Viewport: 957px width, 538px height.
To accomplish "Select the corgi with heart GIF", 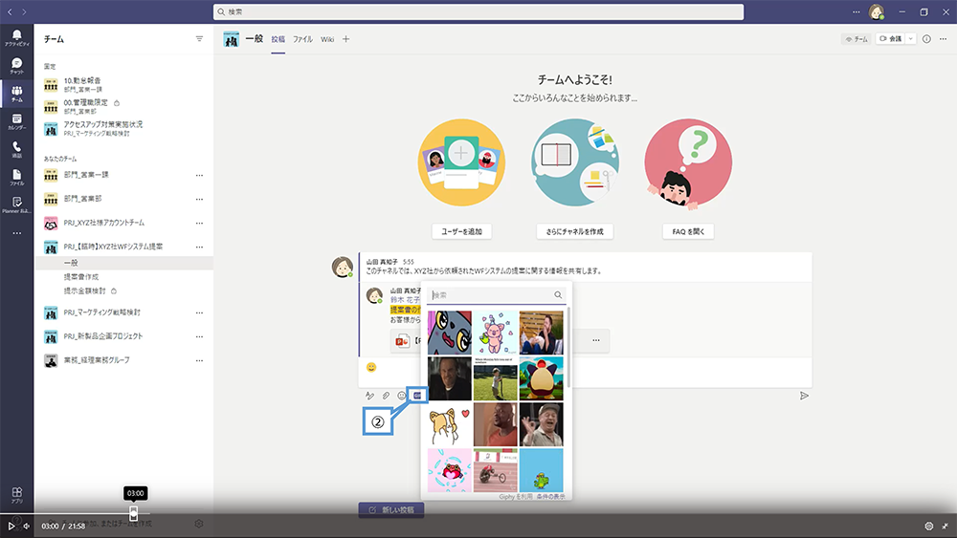I will pos(449,424).
